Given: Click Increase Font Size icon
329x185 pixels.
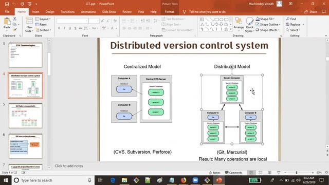Looking at the screenshot, I should pyautogui.click(x=103, y=21).
